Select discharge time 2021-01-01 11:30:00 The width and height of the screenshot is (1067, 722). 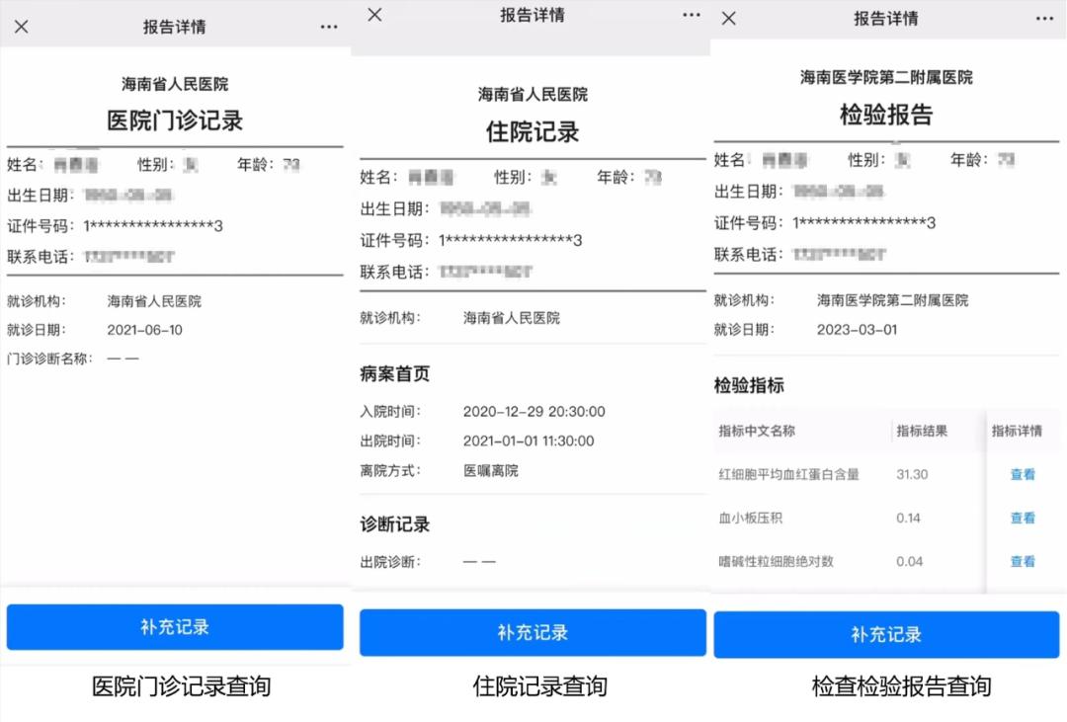(x=529, y=441)
